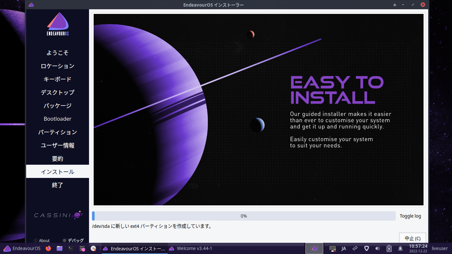This screenshot has width=452, height=254.
Task: Click the workspace switcher pager
Action: 314,248
